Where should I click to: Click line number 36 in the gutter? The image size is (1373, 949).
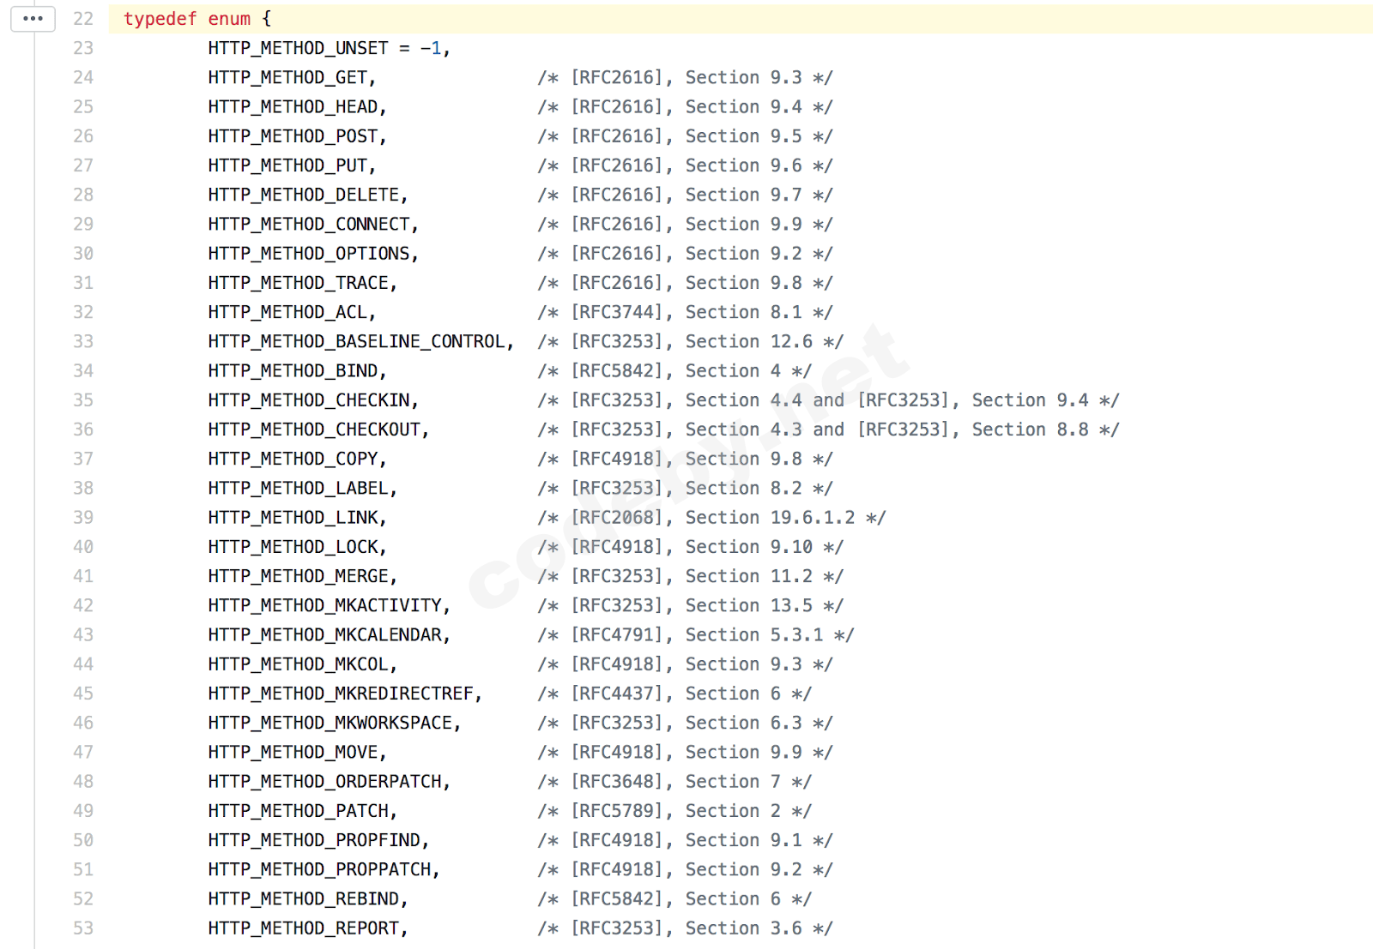click(83, 429)
